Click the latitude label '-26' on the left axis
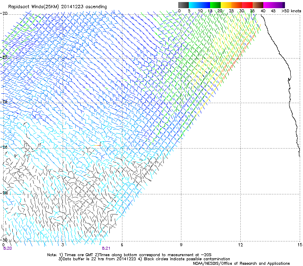The image size is (303, 266). pos(4,147)
